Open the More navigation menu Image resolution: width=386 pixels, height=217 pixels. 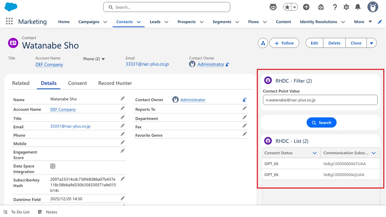363,22
